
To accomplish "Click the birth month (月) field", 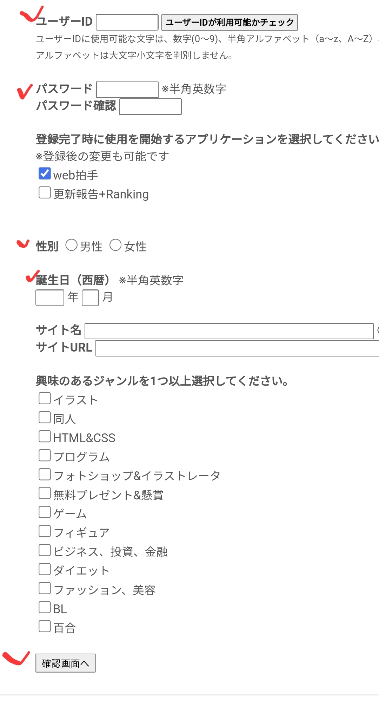I will [90, 297].
